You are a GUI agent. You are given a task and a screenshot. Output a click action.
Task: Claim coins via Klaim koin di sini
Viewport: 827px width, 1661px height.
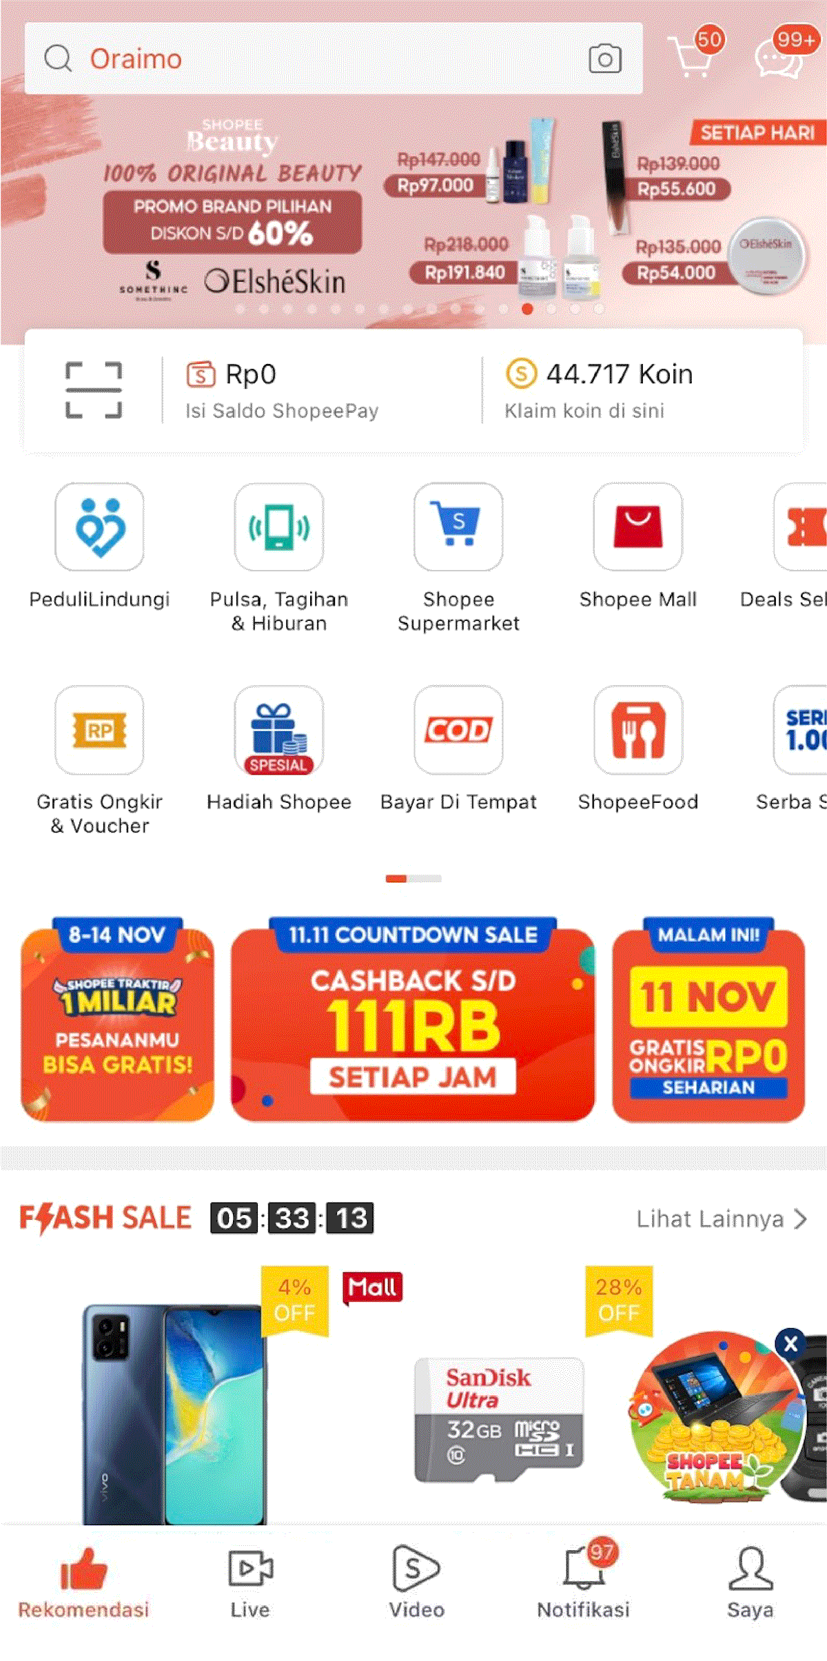point(584,411)
